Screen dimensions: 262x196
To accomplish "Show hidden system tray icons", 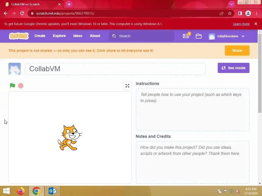I will 213,191.
